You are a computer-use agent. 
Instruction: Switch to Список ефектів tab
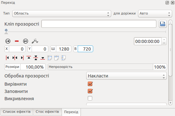tap(17, 112)
